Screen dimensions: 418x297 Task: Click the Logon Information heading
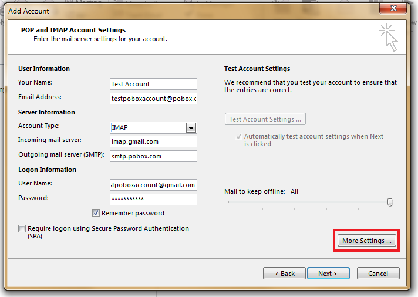point(47,170)
